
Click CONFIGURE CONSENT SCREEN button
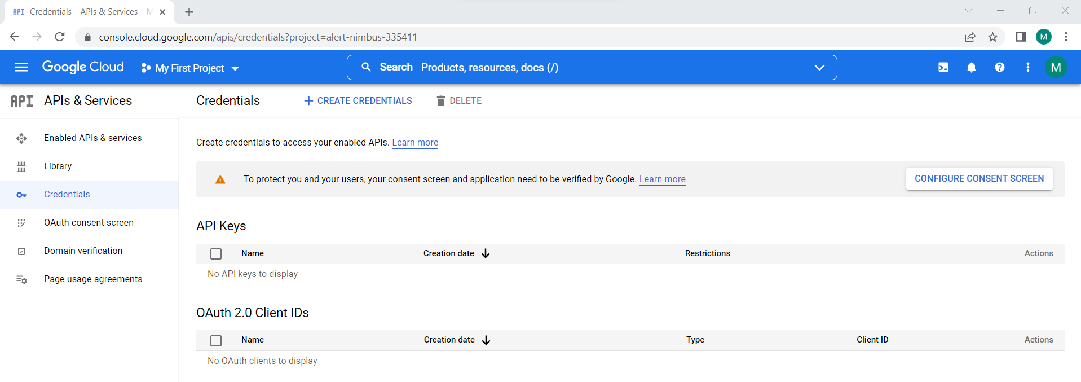click(979, 179)
